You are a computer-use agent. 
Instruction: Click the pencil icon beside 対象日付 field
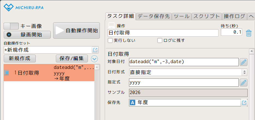point(244,62)
